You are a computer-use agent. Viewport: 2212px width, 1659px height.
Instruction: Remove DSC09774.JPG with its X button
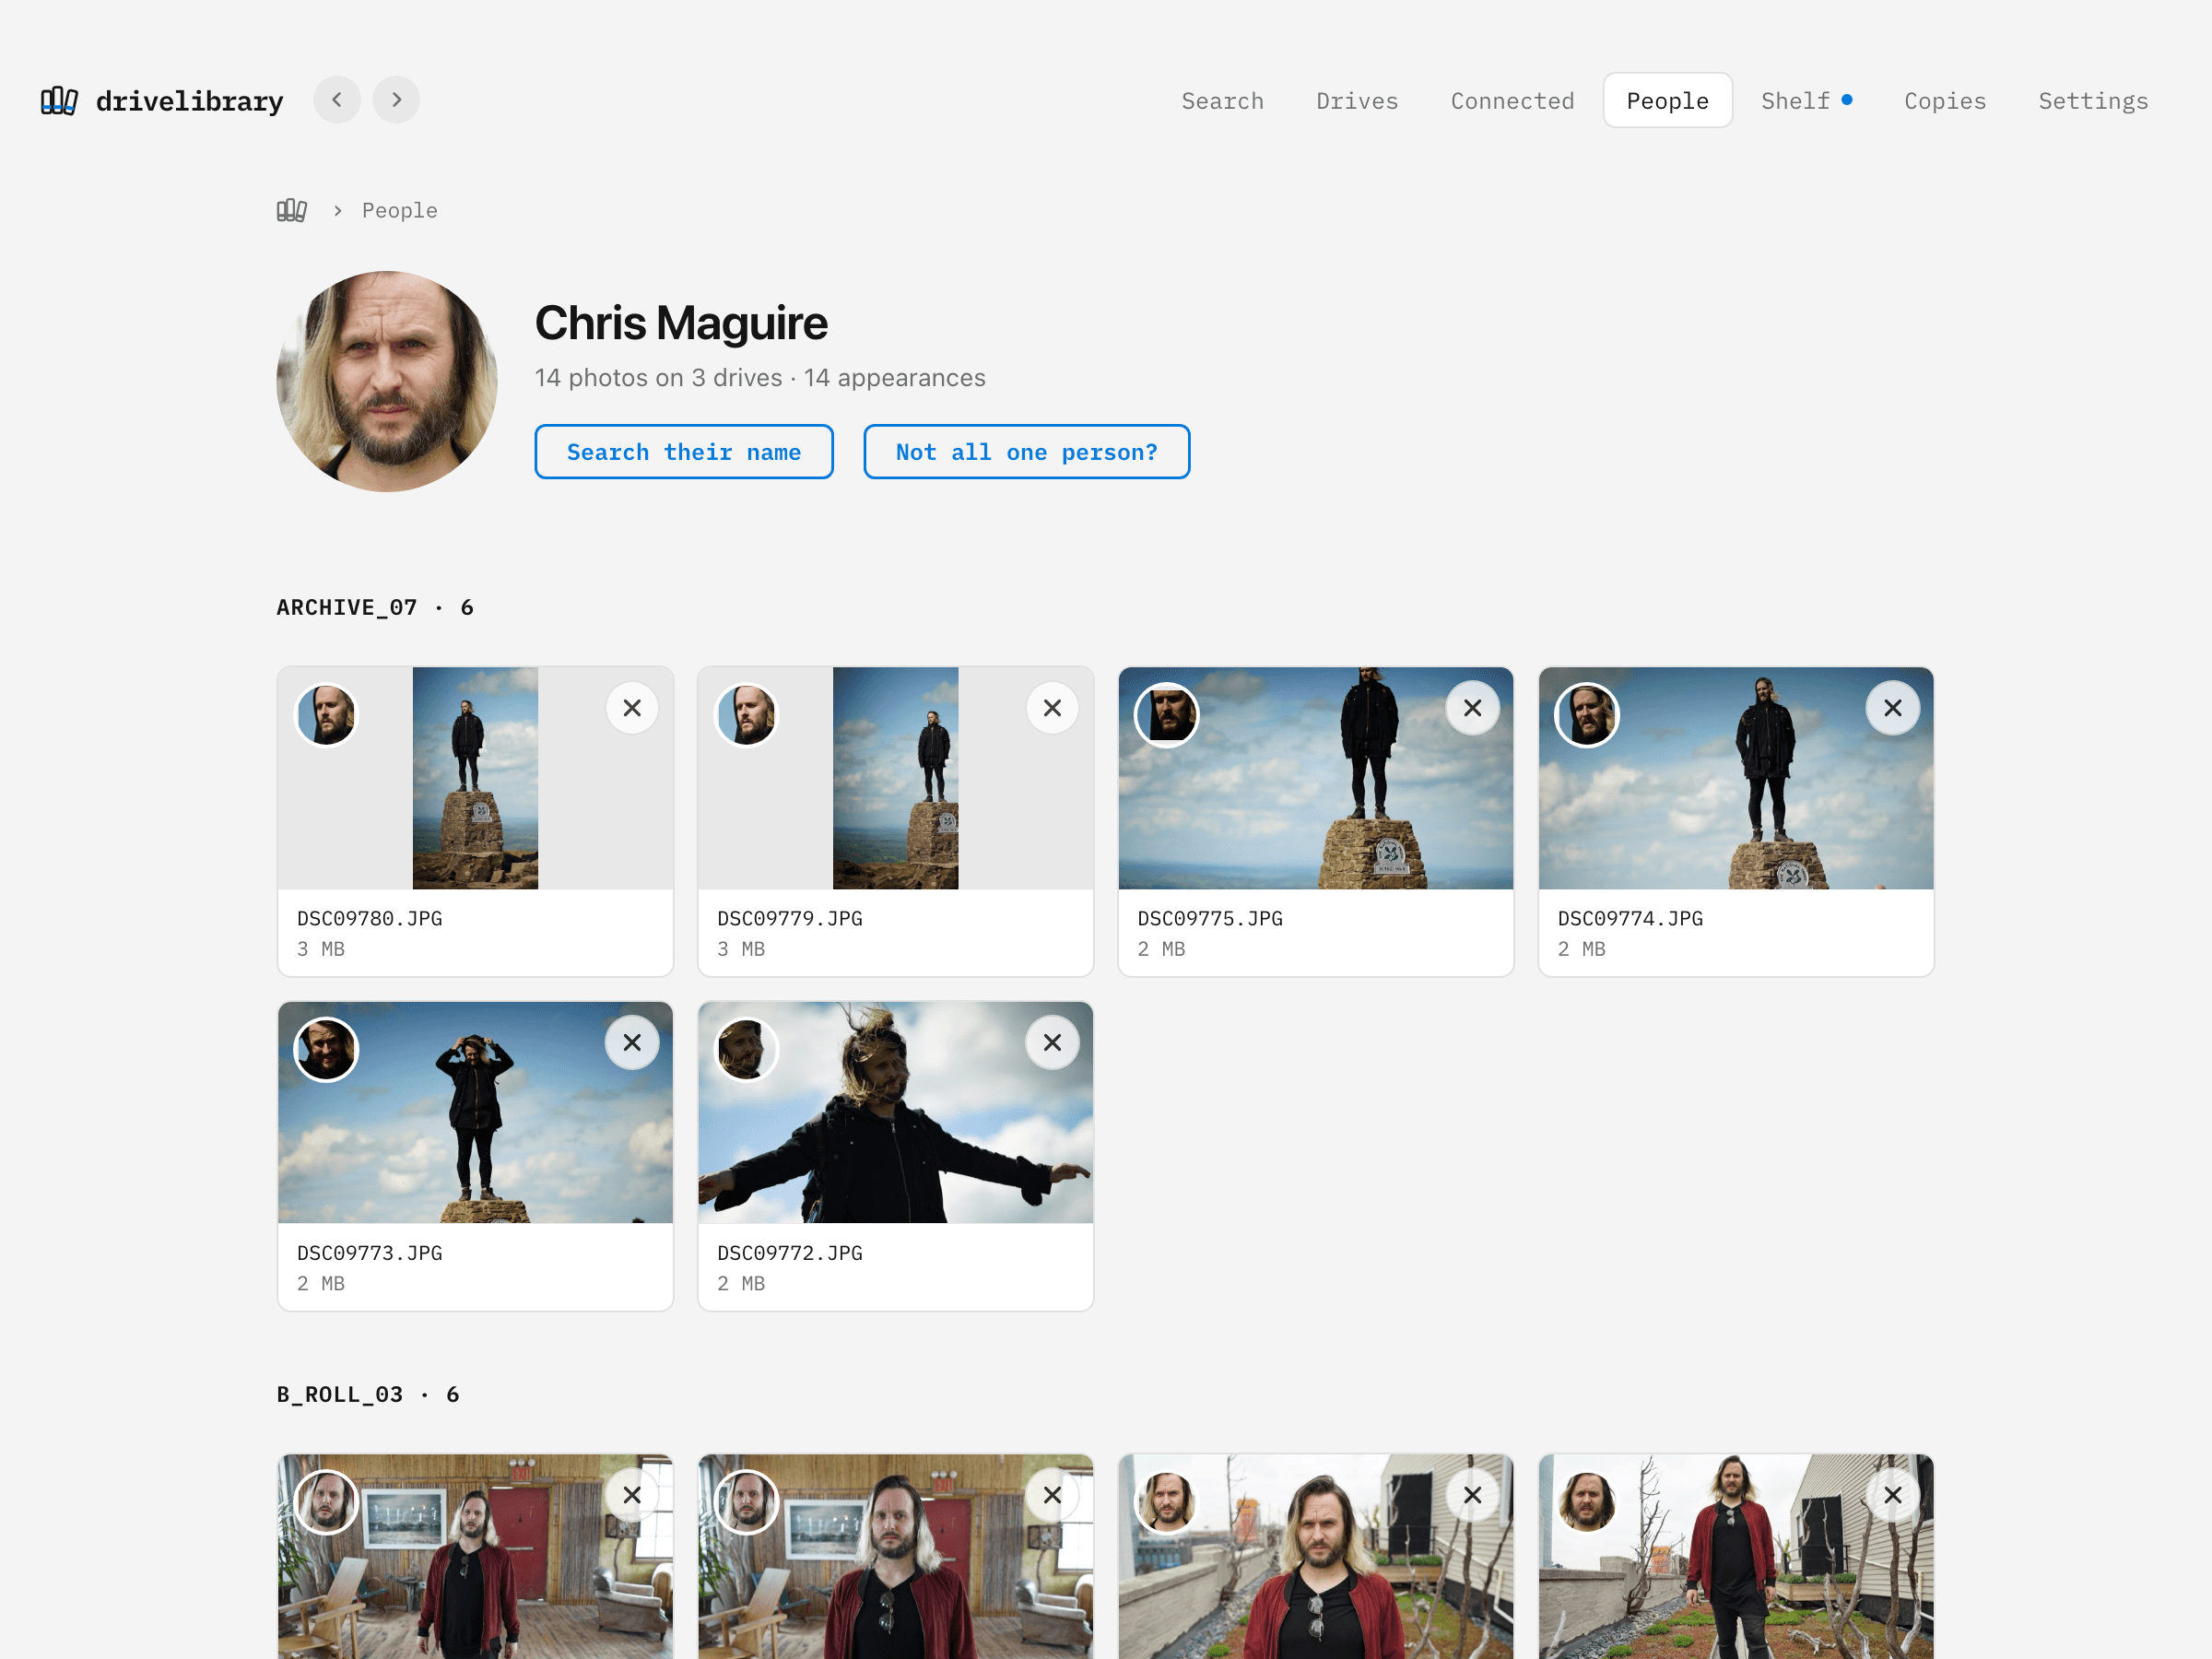[x=1892, y=709]
